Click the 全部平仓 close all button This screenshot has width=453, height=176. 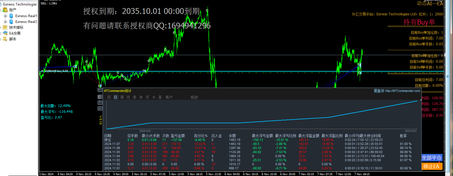[x=432, y=158]
